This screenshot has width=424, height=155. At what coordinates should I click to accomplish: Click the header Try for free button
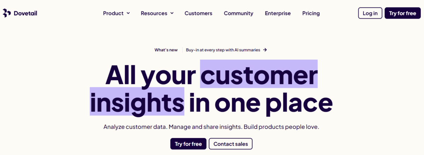pyautogui.click(x=402, y=13)
